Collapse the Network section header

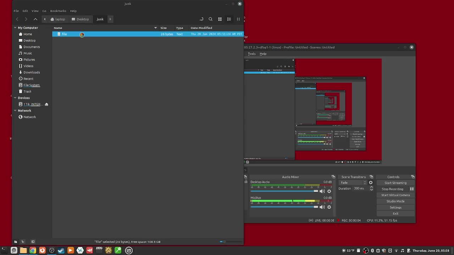[x=15, y=110]
